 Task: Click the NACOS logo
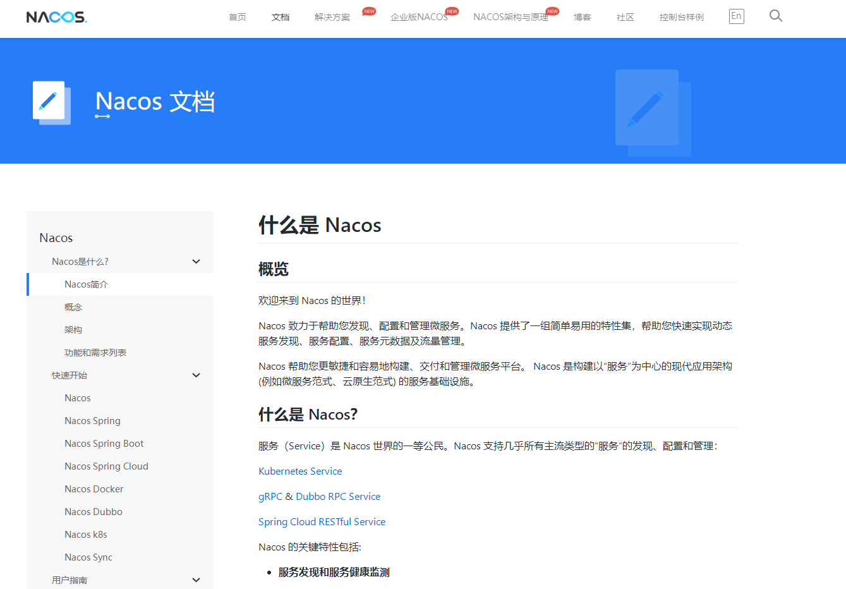(56, 17)
